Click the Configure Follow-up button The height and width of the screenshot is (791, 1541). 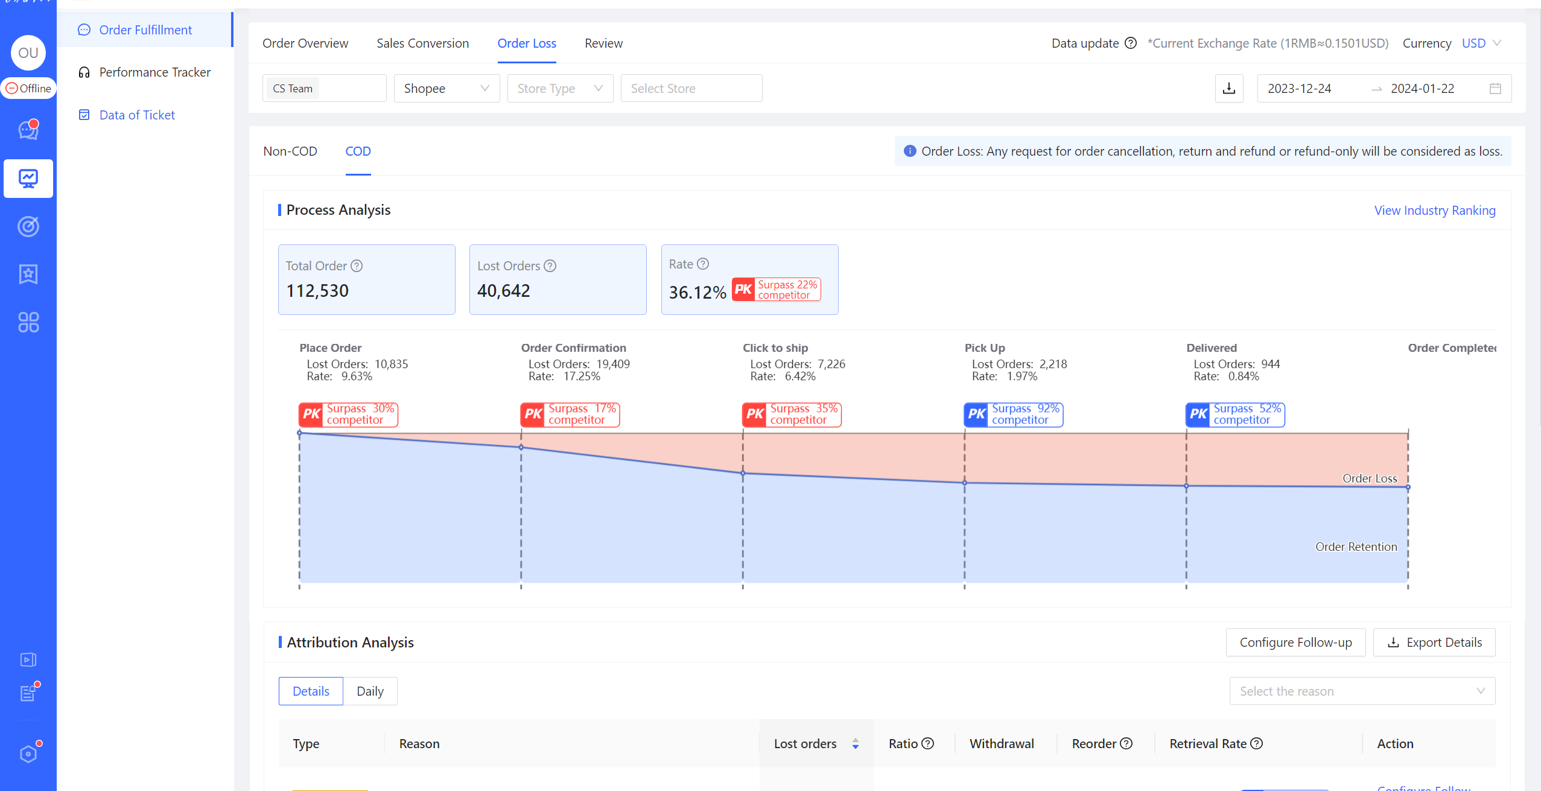click(x=1295, y=642)
